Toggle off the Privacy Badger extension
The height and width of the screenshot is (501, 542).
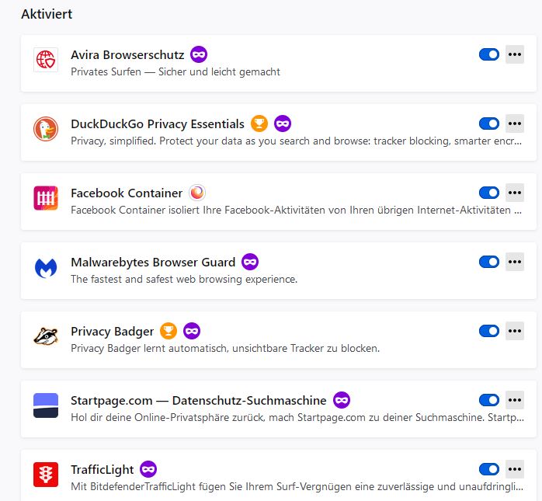click(x=489, y=331)
